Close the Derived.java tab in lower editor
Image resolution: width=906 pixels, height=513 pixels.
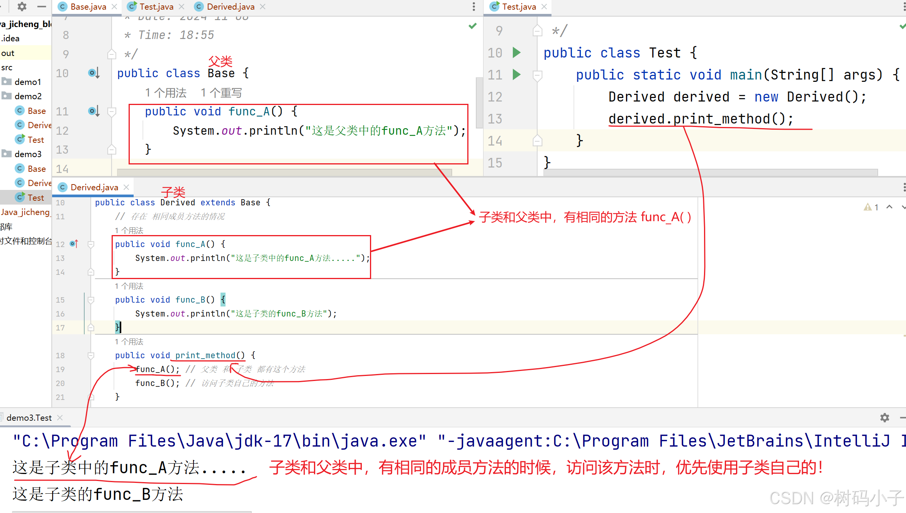pos(126,187)
